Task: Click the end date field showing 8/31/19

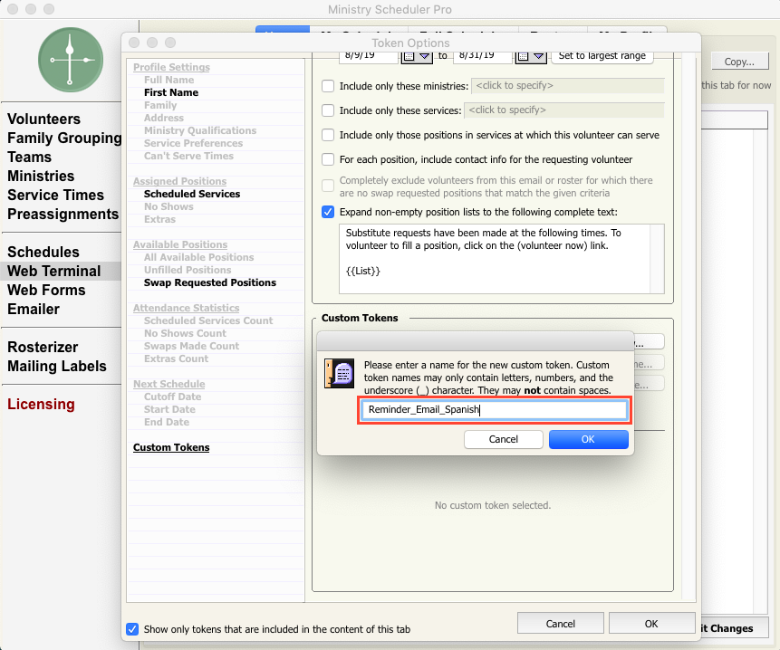Action: pyautogui.click(x=483, y=56)
